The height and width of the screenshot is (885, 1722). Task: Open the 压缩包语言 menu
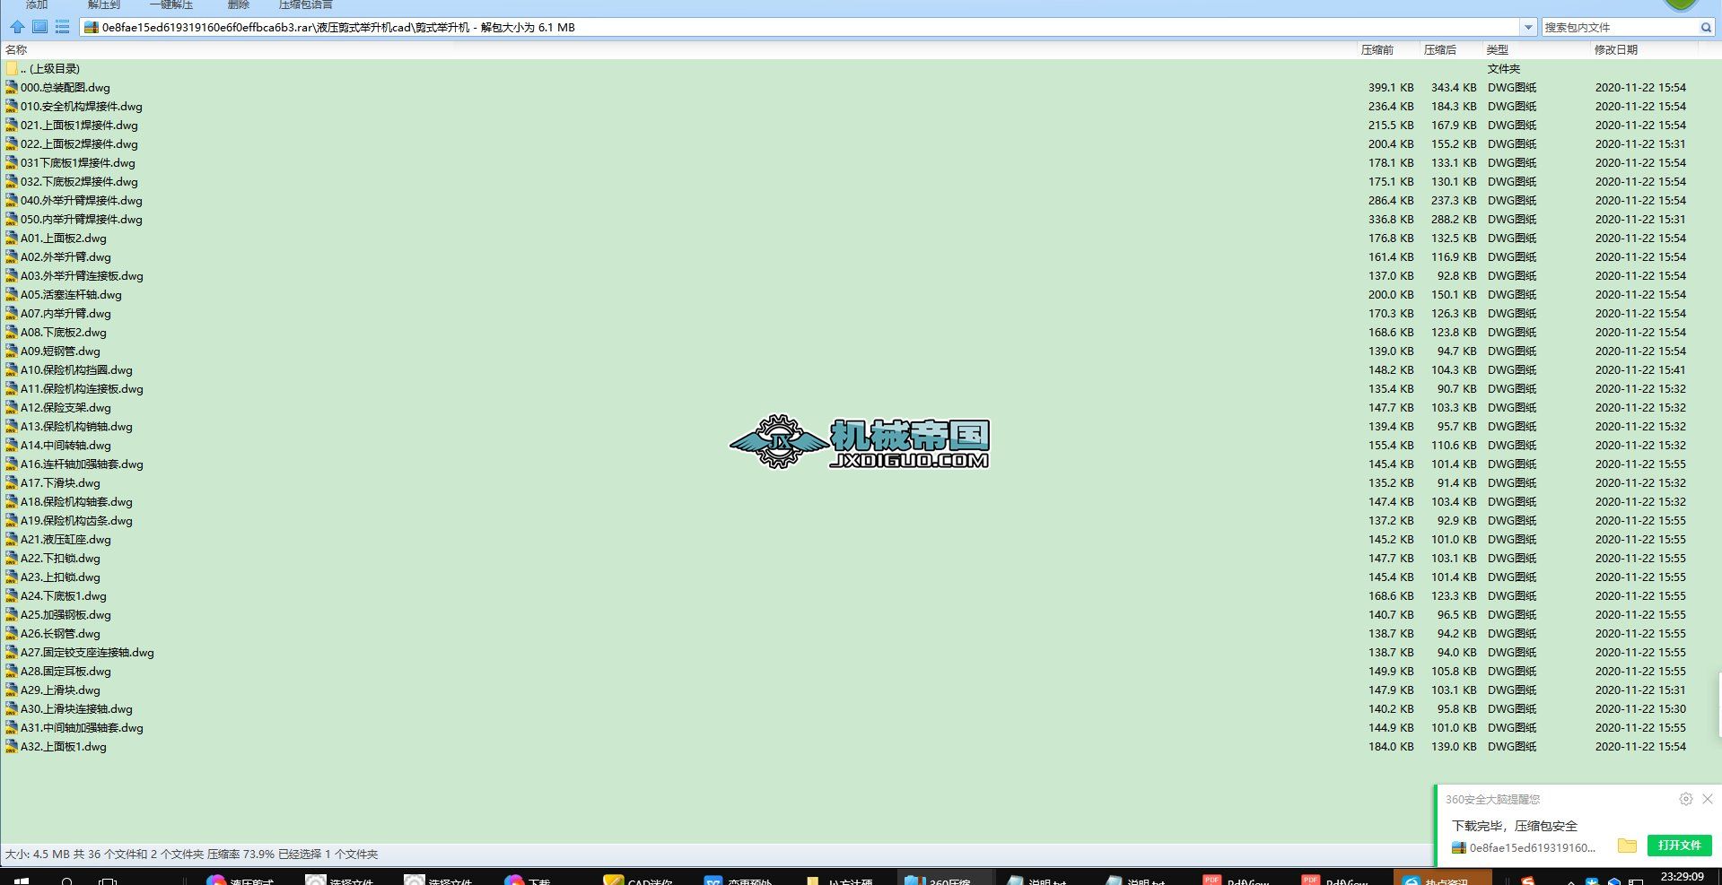tap(305, 4)
